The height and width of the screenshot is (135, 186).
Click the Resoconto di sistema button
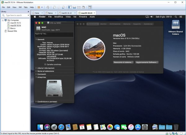[x=122, y=62]
